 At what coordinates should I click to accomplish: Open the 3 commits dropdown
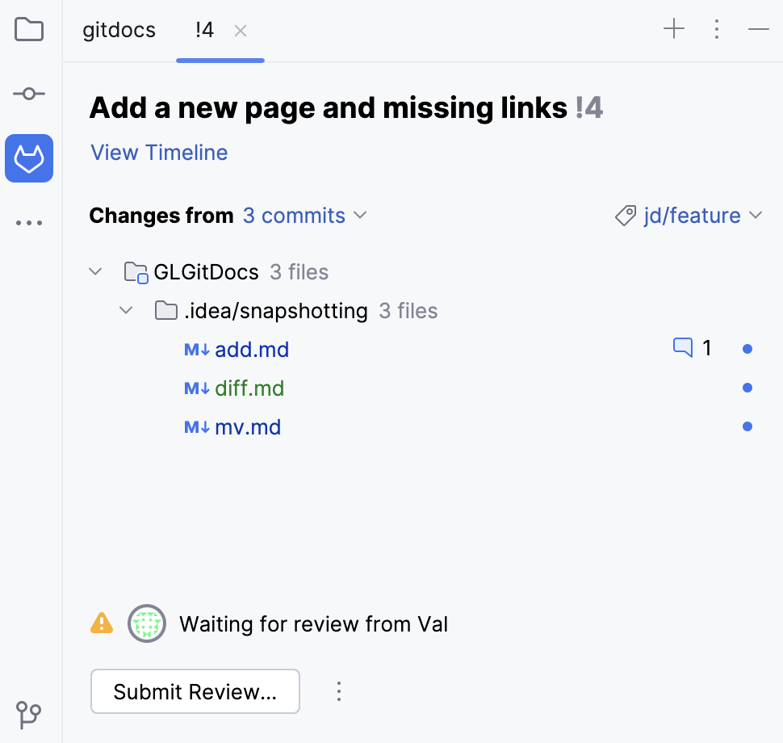pos(305,216)
